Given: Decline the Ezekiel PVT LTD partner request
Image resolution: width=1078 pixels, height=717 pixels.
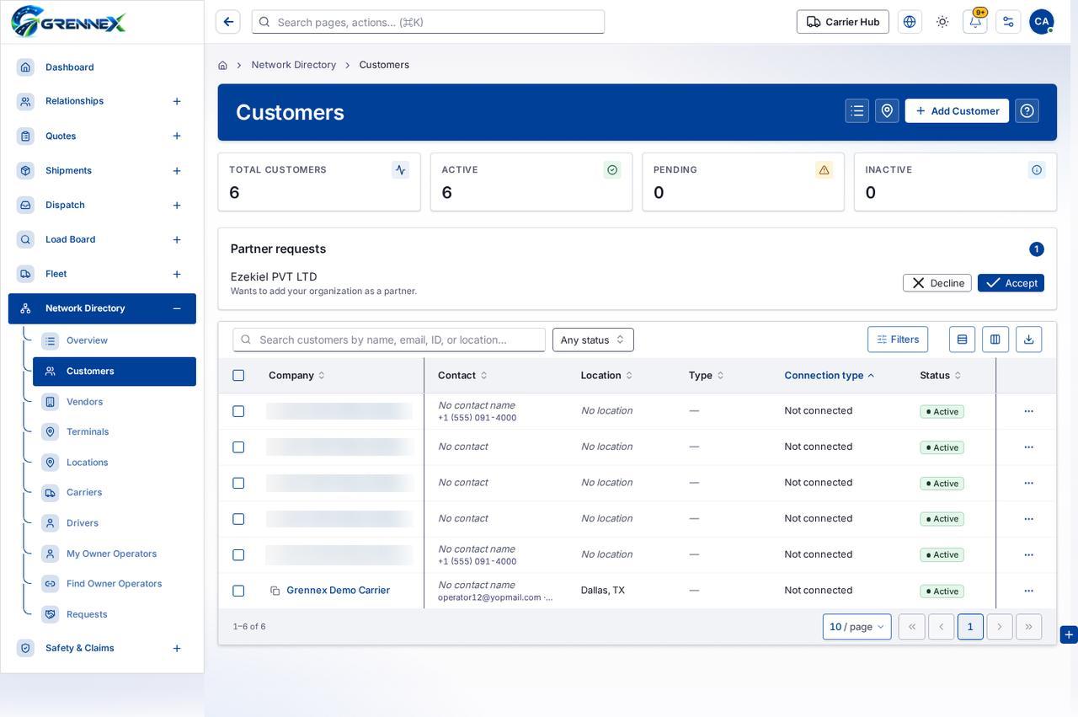Looking at the screenshot, I should 937,283.
